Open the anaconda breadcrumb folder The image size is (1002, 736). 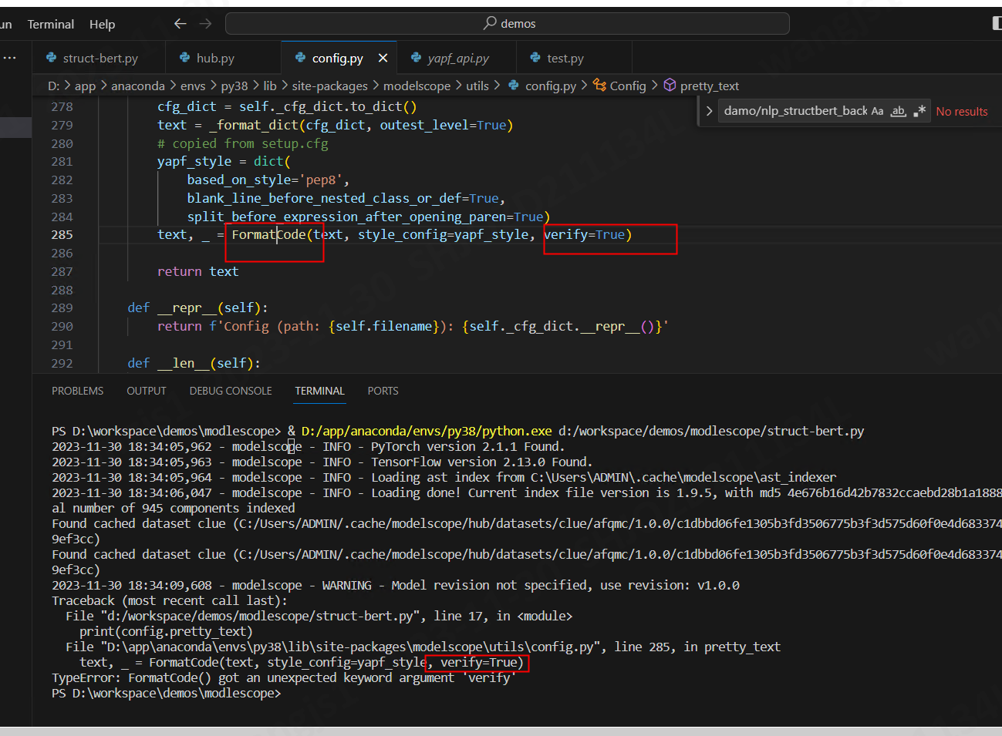pos(138,86)
